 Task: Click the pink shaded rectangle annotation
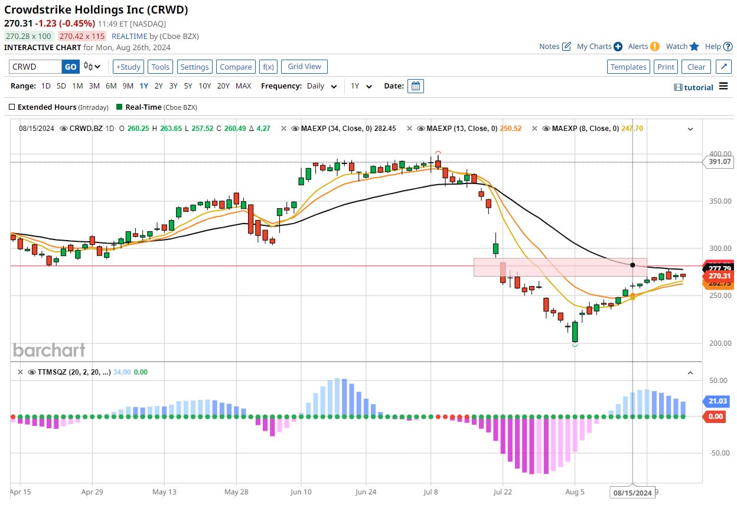point(560,267)
